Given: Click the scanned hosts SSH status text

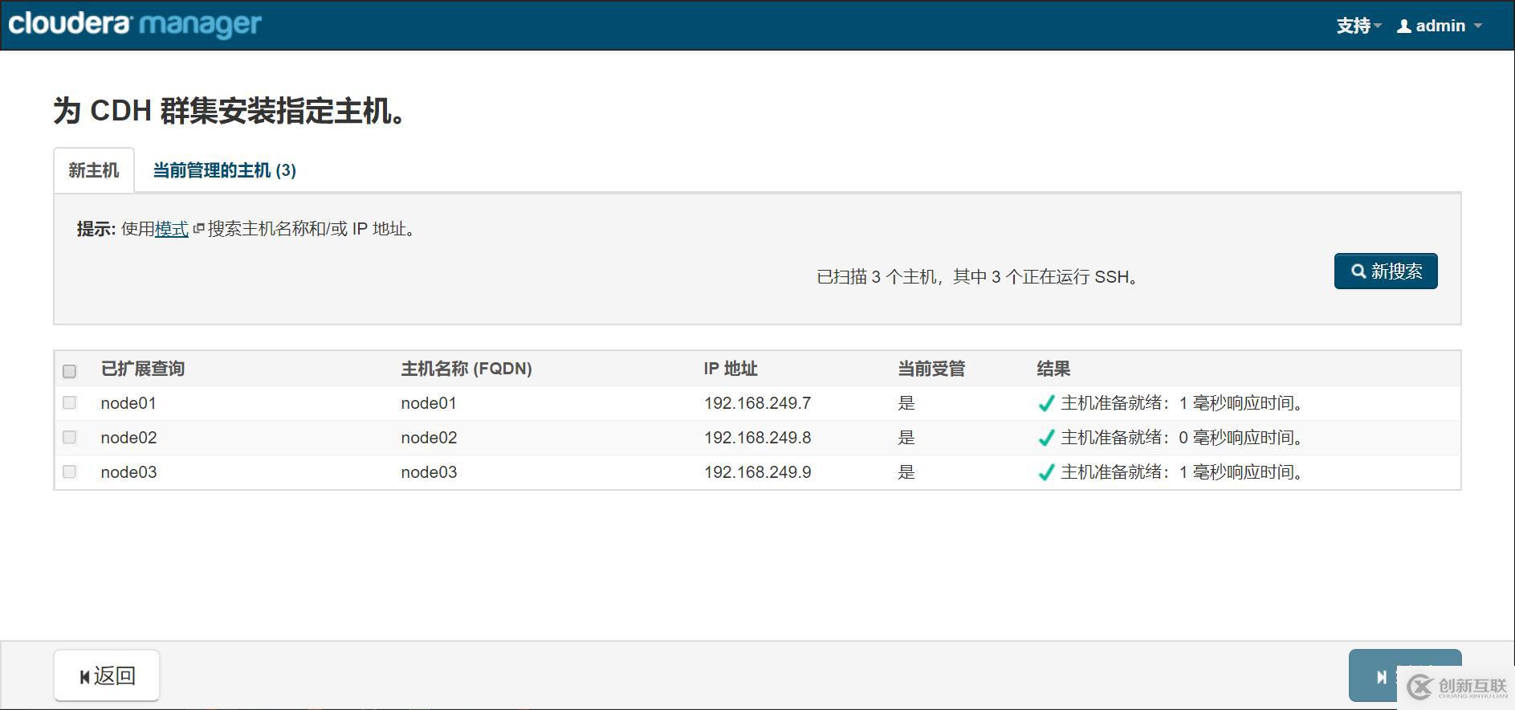Looking at the screenshot, I should [x=977, y=277].
